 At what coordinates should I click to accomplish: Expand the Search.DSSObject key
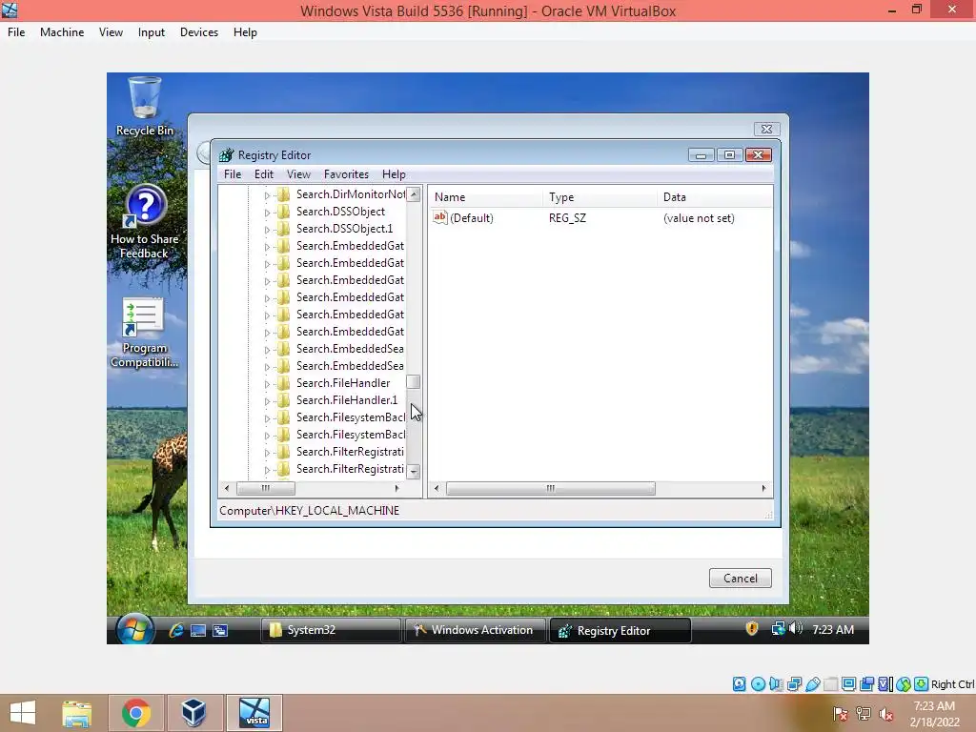point(267,213)
